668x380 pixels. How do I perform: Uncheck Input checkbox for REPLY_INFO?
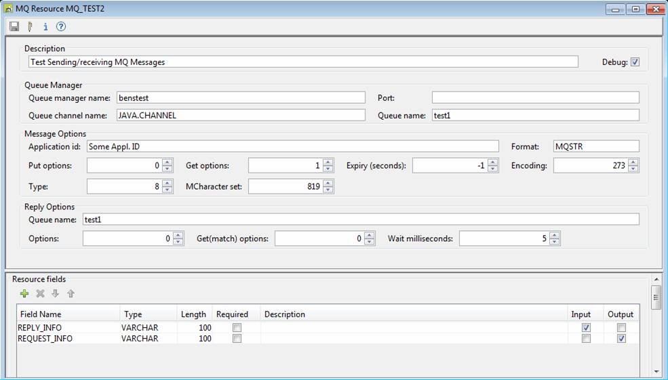point(586,328)
